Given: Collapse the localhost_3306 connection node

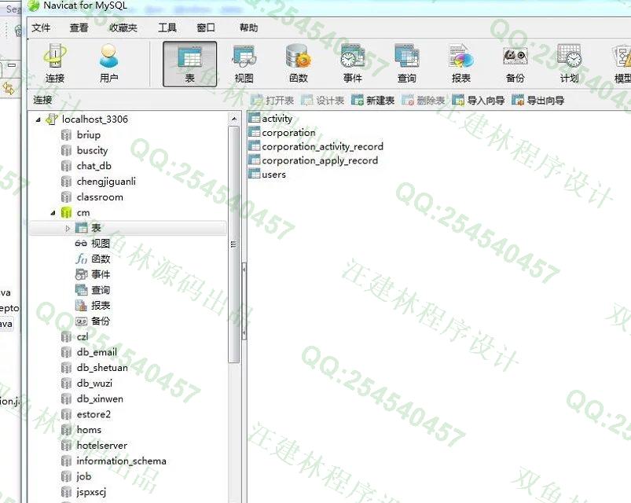Looking at the screenshot, I should [39, 119].
